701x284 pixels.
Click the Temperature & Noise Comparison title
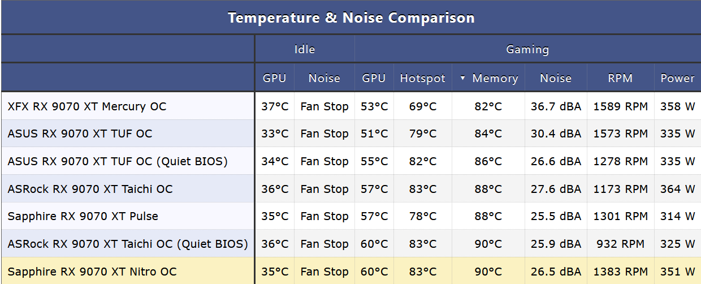click(x=351, y=18)
